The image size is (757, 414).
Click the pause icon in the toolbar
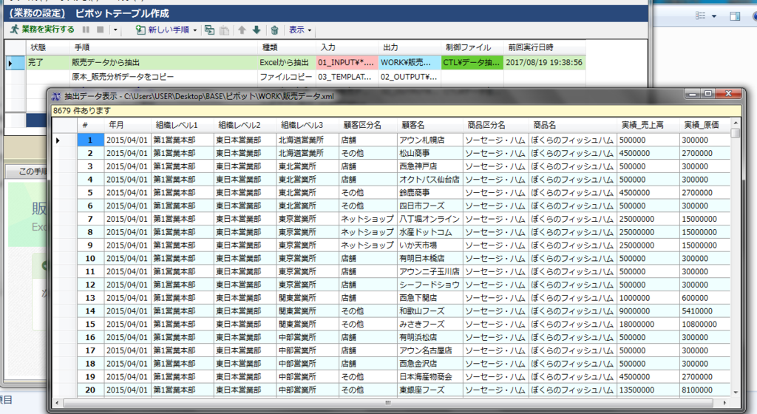[86, 30]
